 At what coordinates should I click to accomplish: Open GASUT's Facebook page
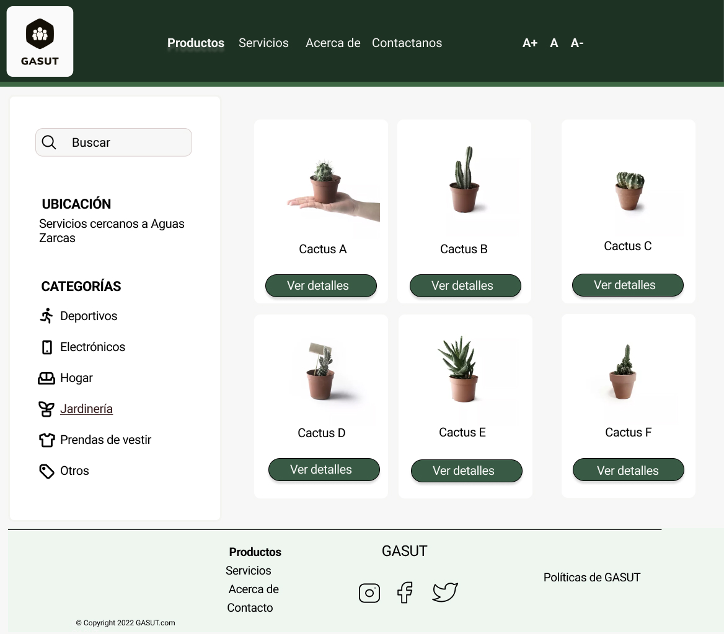[x=404, y=593]
